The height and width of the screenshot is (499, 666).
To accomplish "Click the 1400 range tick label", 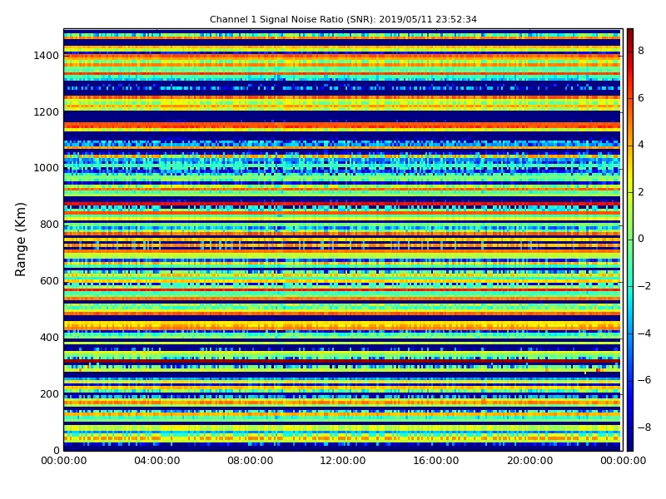I will 47,56.
